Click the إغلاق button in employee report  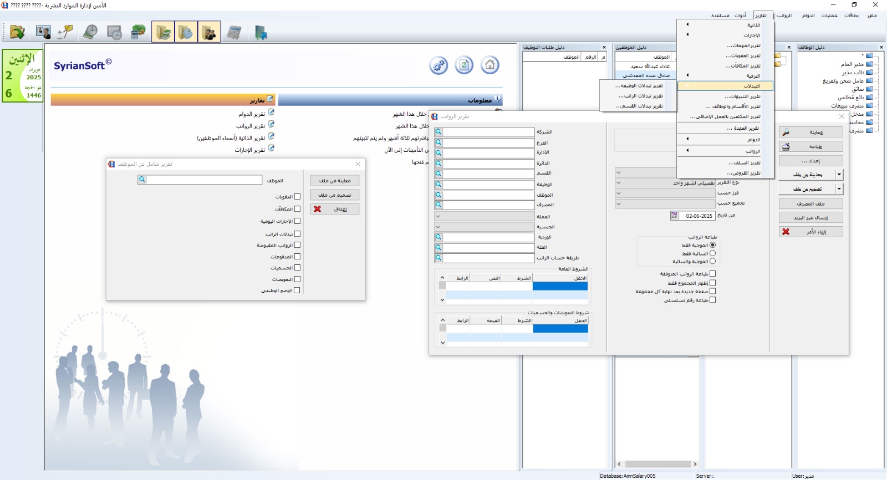[x=335, y=210]
